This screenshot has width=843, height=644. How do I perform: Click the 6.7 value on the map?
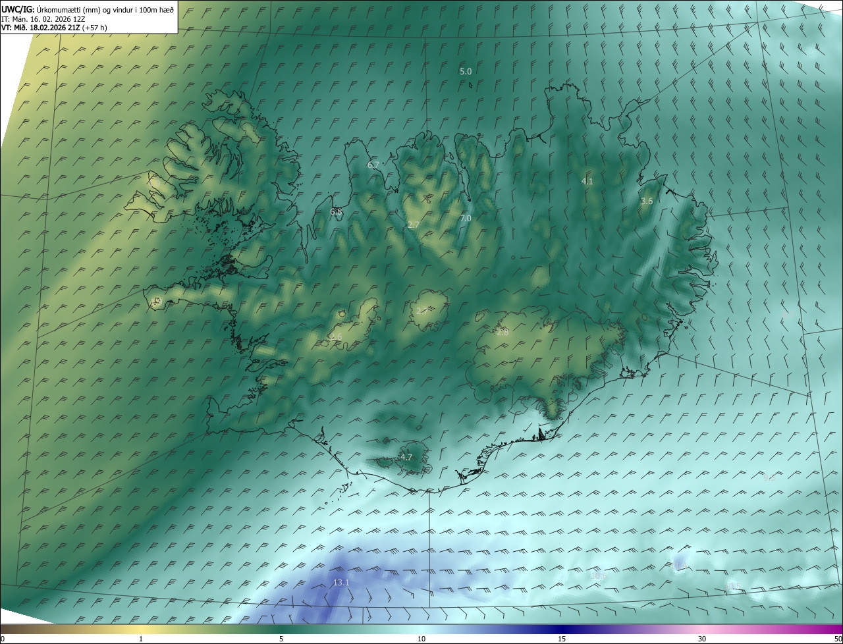pos(373,165)
